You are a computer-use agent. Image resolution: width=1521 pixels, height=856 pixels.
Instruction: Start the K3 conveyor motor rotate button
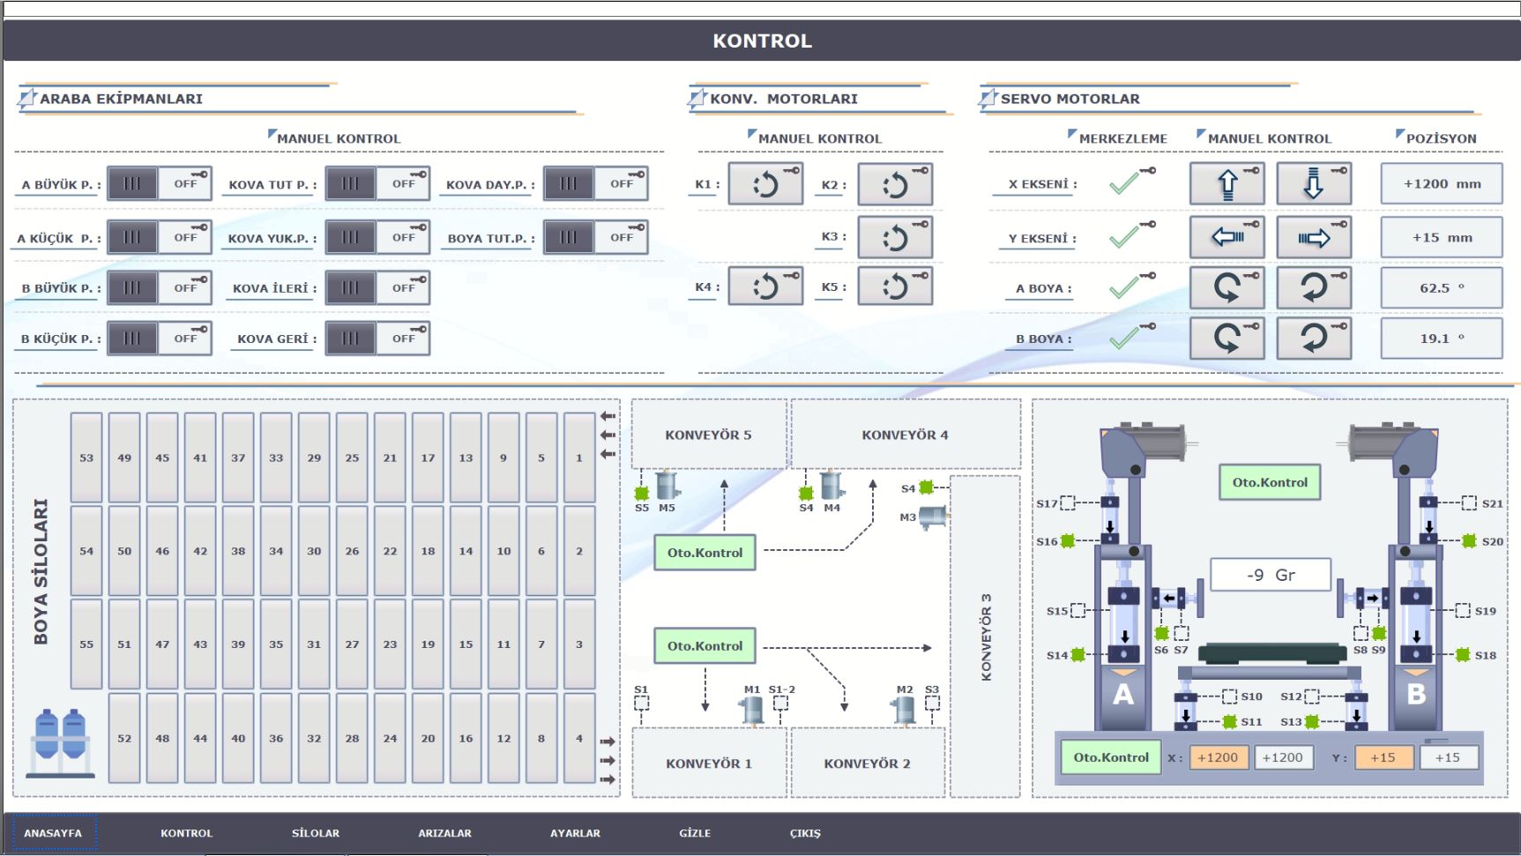[895, 237]
